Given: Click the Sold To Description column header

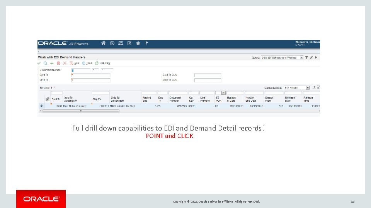Looking at the screenshot, I should pos(70,99).
